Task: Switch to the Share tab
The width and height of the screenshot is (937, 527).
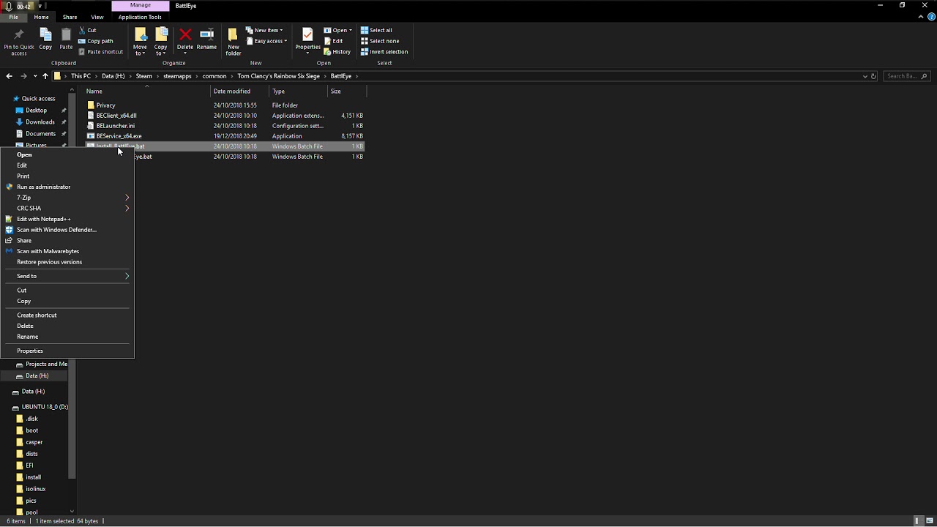Action: coord(70,17)
